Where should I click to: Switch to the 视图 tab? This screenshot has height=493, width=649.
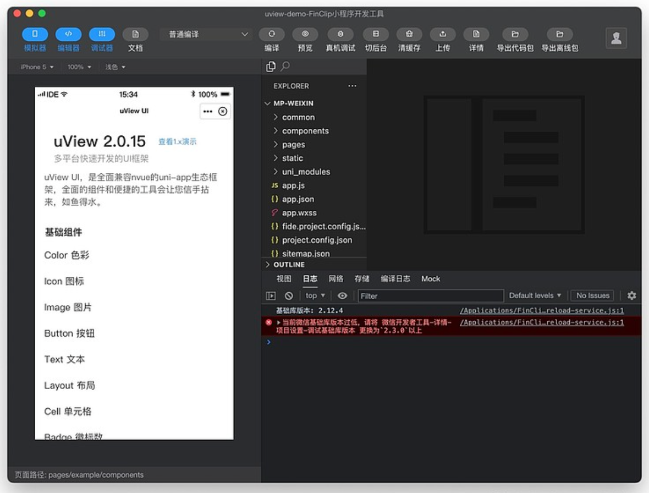point(284,278)
